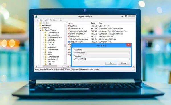Close the Edit String dialog
Screen dimensions: 171x105
pos(129,45)
